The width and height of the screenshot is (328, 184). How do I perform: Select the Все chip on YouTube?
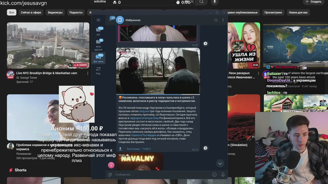[12, 13]
